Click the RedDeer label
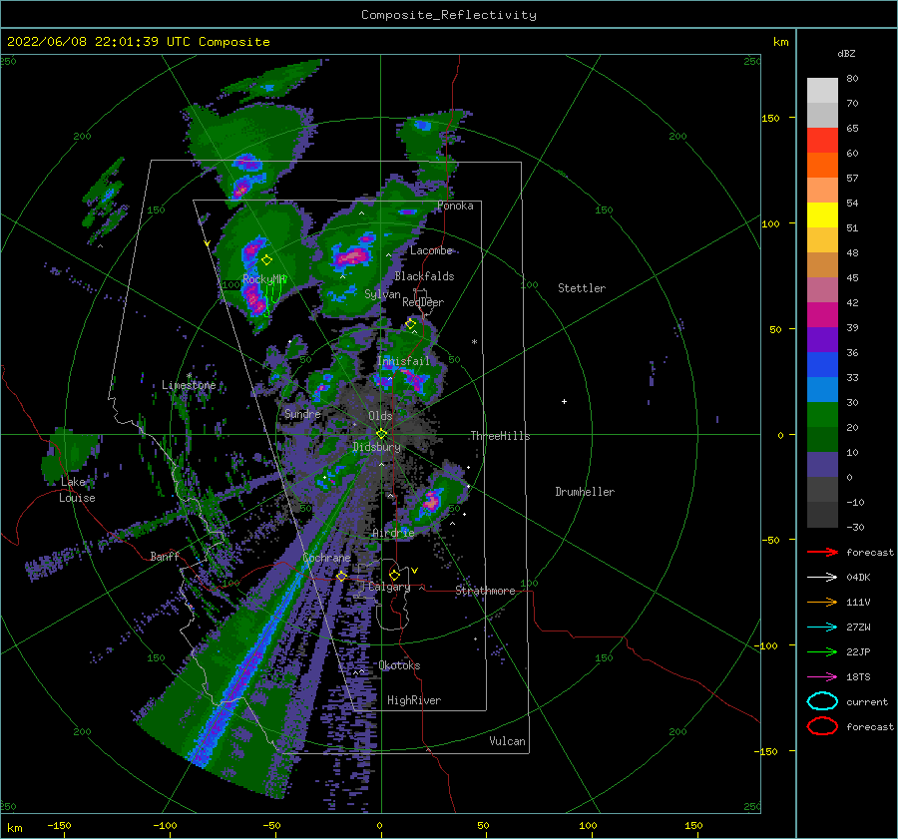Screen dimensions: 898x839 coord(423,302)
